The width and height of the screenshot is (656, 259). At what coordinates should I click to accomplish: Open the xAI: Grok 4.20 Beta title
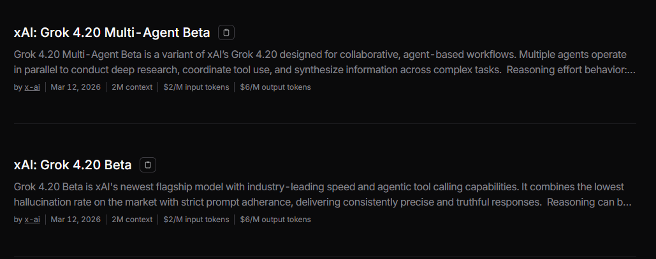(73, 165)
